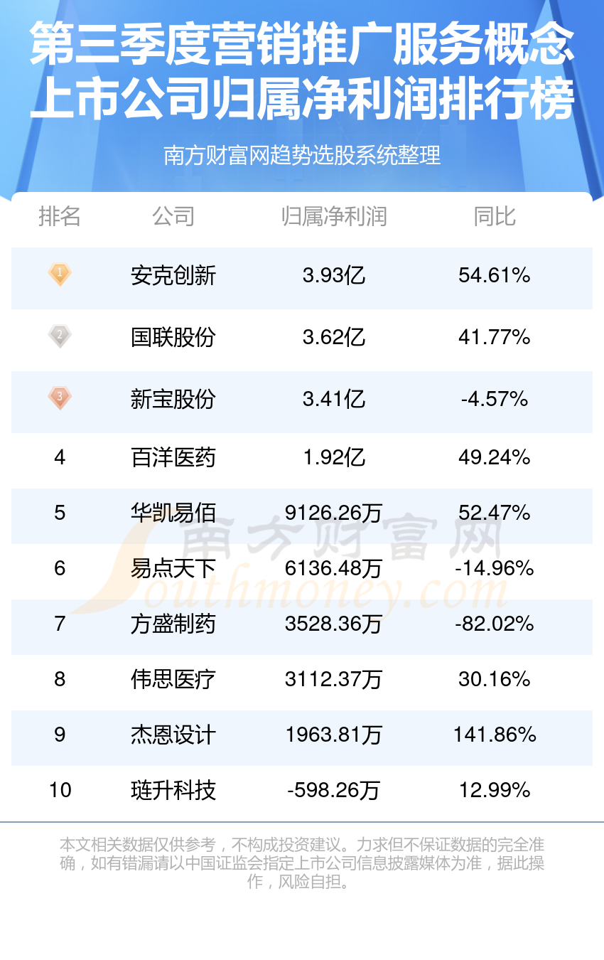Viewport: 604px width, 960px height.
Task: Select the 公司 column header
Action: 173,216
